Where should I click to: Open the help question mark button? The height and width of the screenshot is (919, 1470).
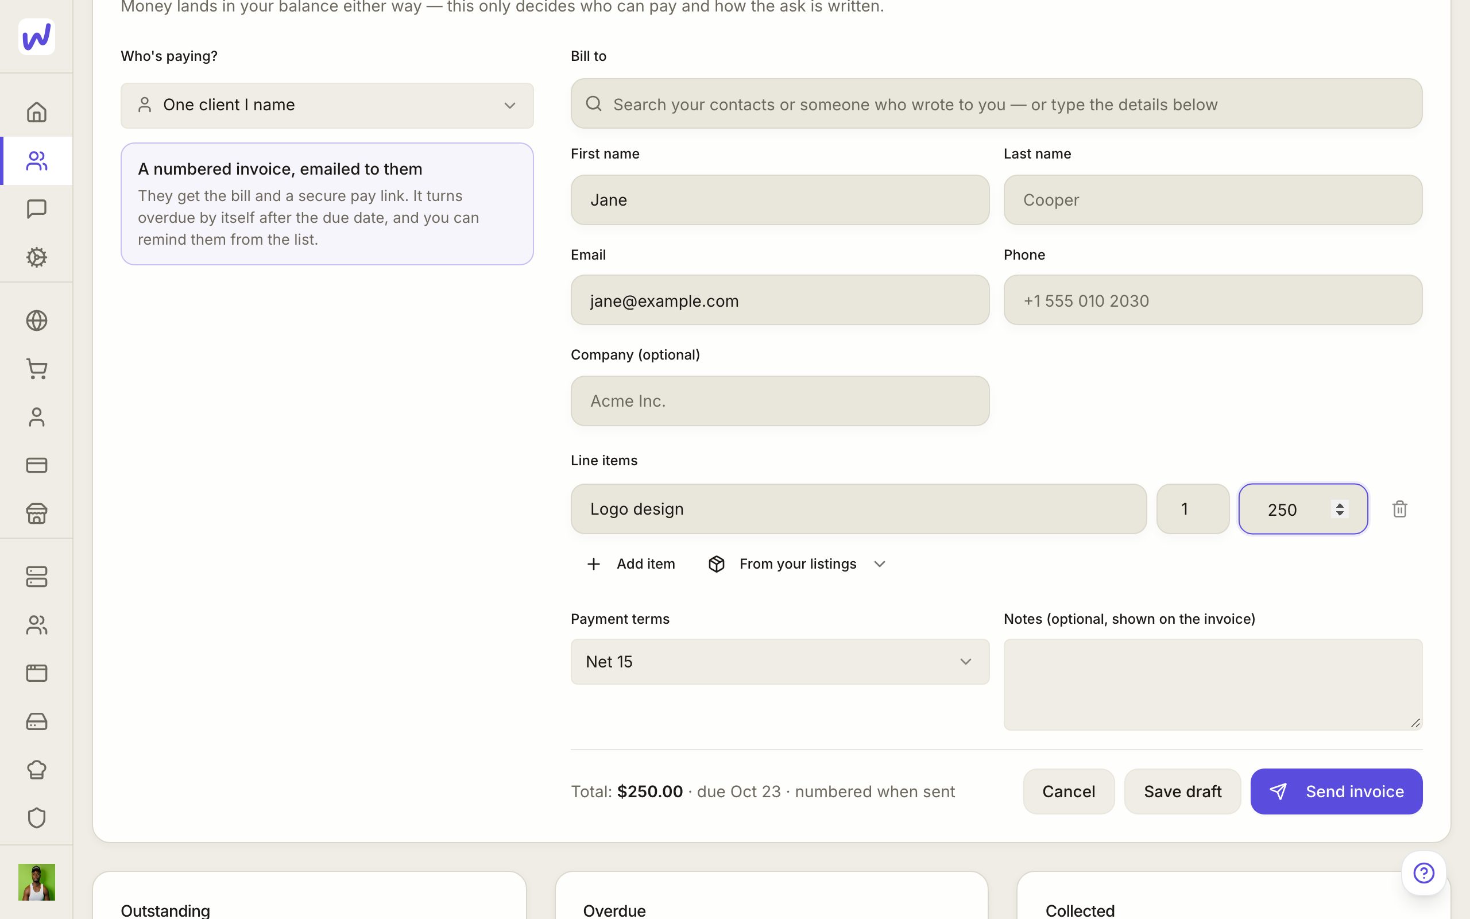(1423, 873)
